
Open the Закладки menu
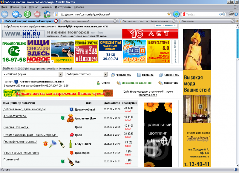47,7
